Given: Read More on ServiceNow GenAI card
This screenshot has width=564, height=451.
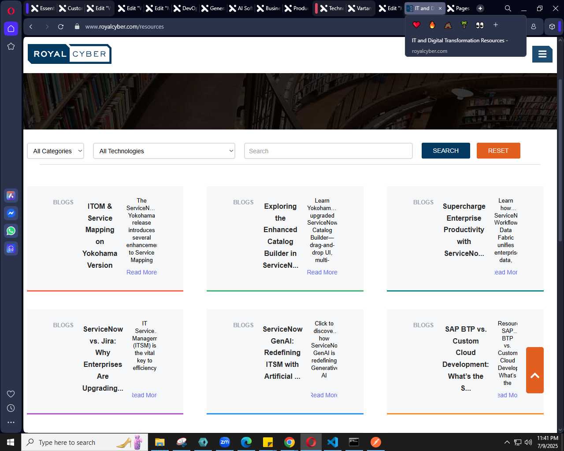Looking at the screenshot, I should [324, 395].
